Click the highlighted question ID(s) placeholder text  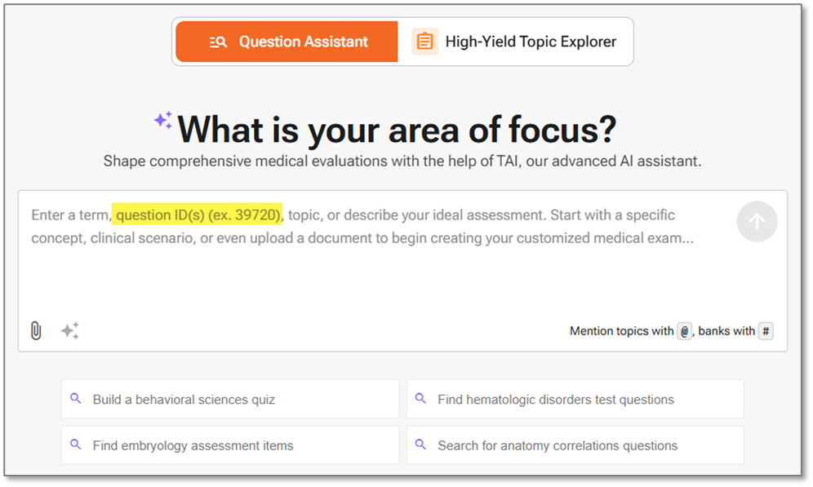click(197, 215)
